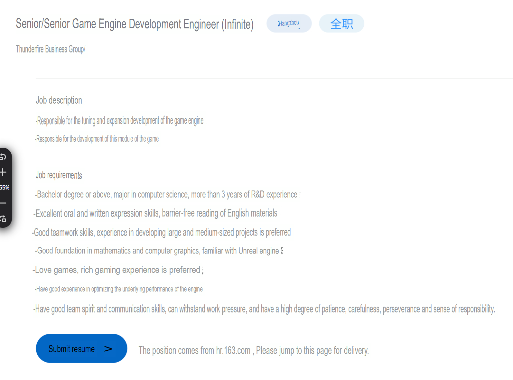This screenshot has width=513, height=380.
Task: Zoom out with the minus icon
Action: (3, 203)
